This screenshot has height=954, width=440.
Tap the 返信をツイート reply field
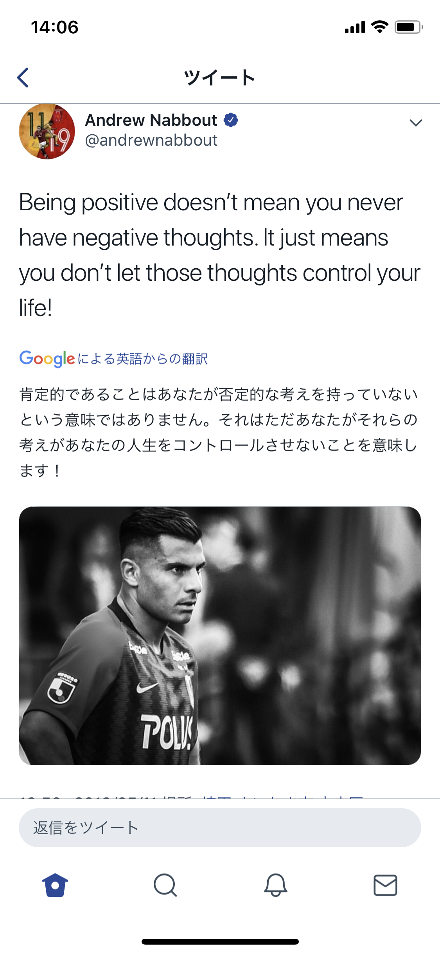tap(220, 828)
